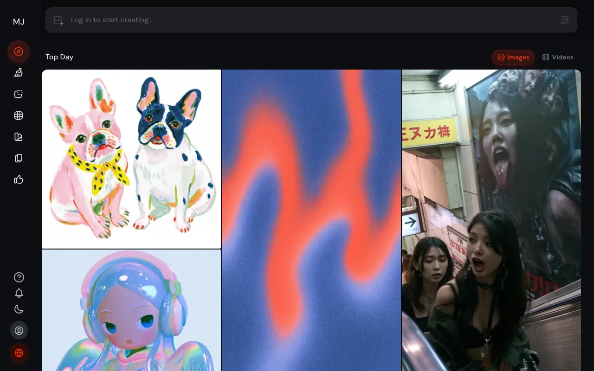594x371 pixels.
Task: Open the paintbrush Create icon
Action: (19, 72)
